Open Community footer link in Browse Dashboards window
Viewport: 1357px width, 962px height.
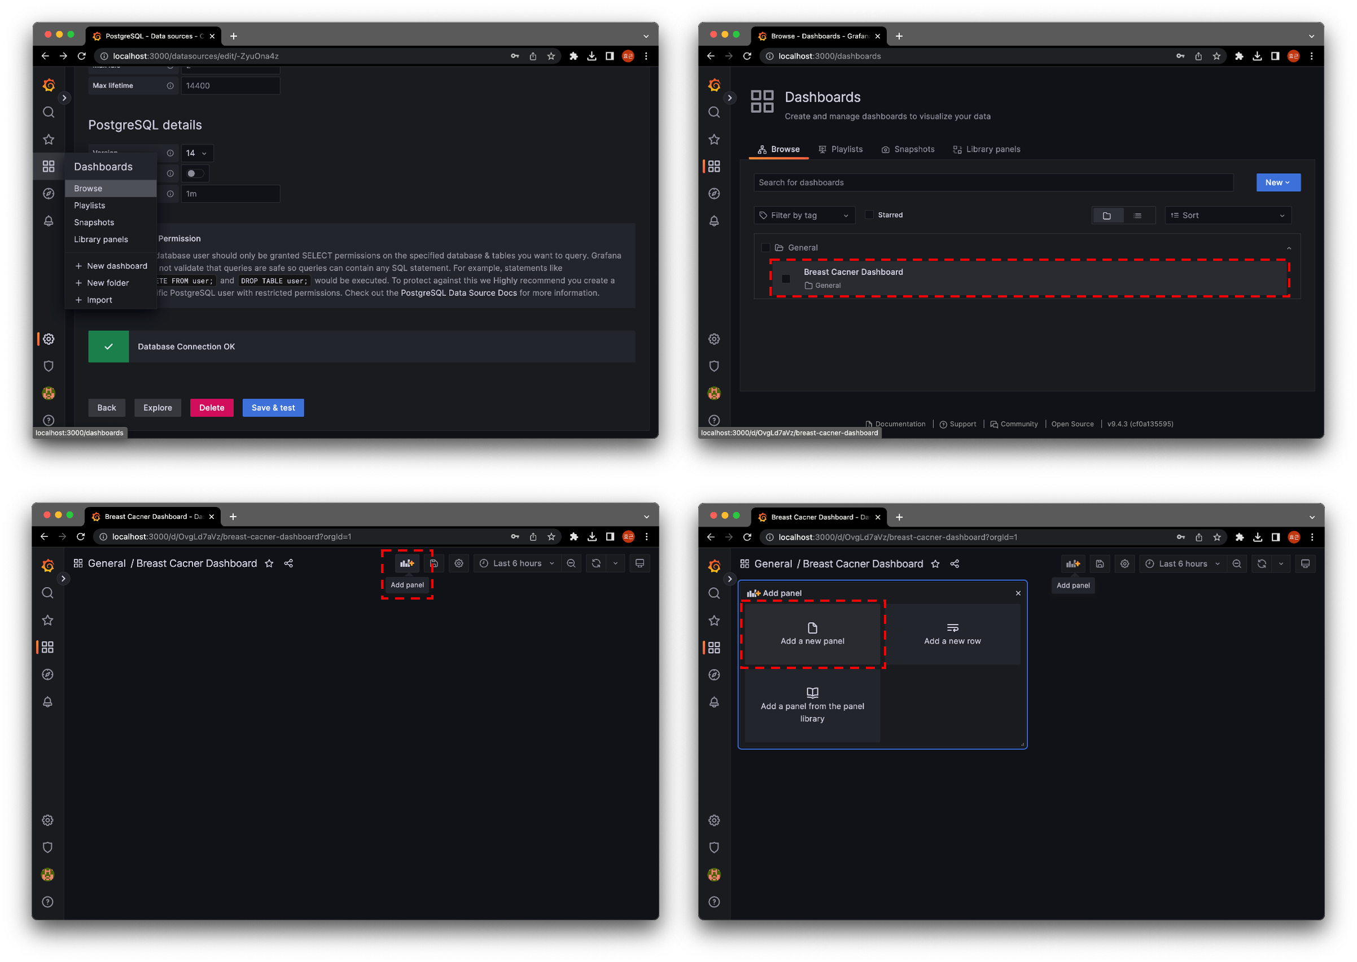coord(1014,424)
